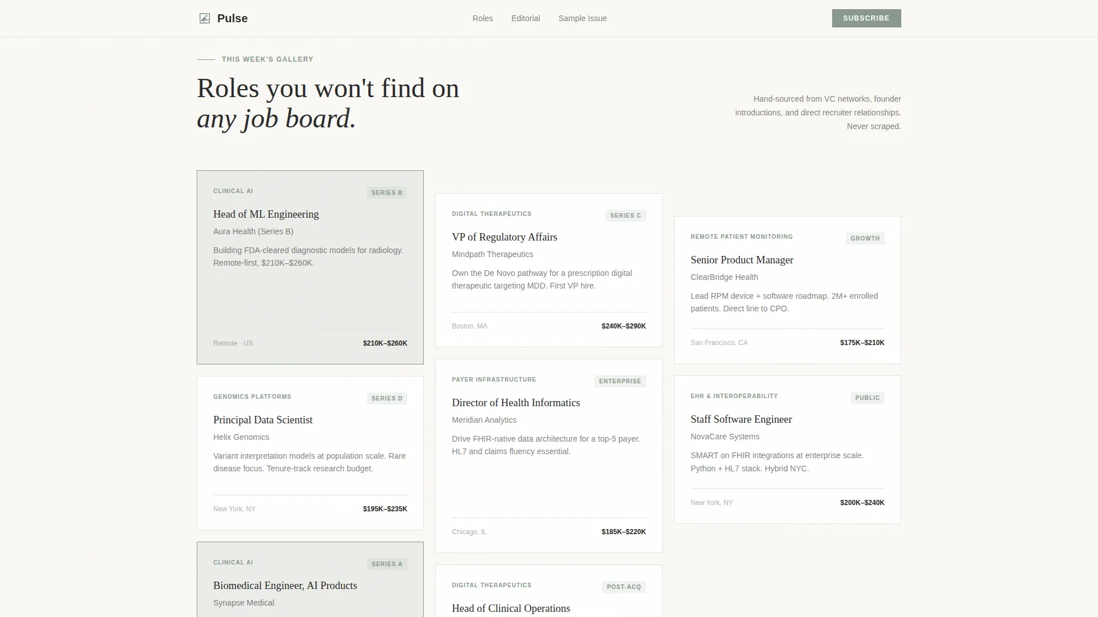
Task: Click the Series C badge
Action: click(x=626, y=215)
